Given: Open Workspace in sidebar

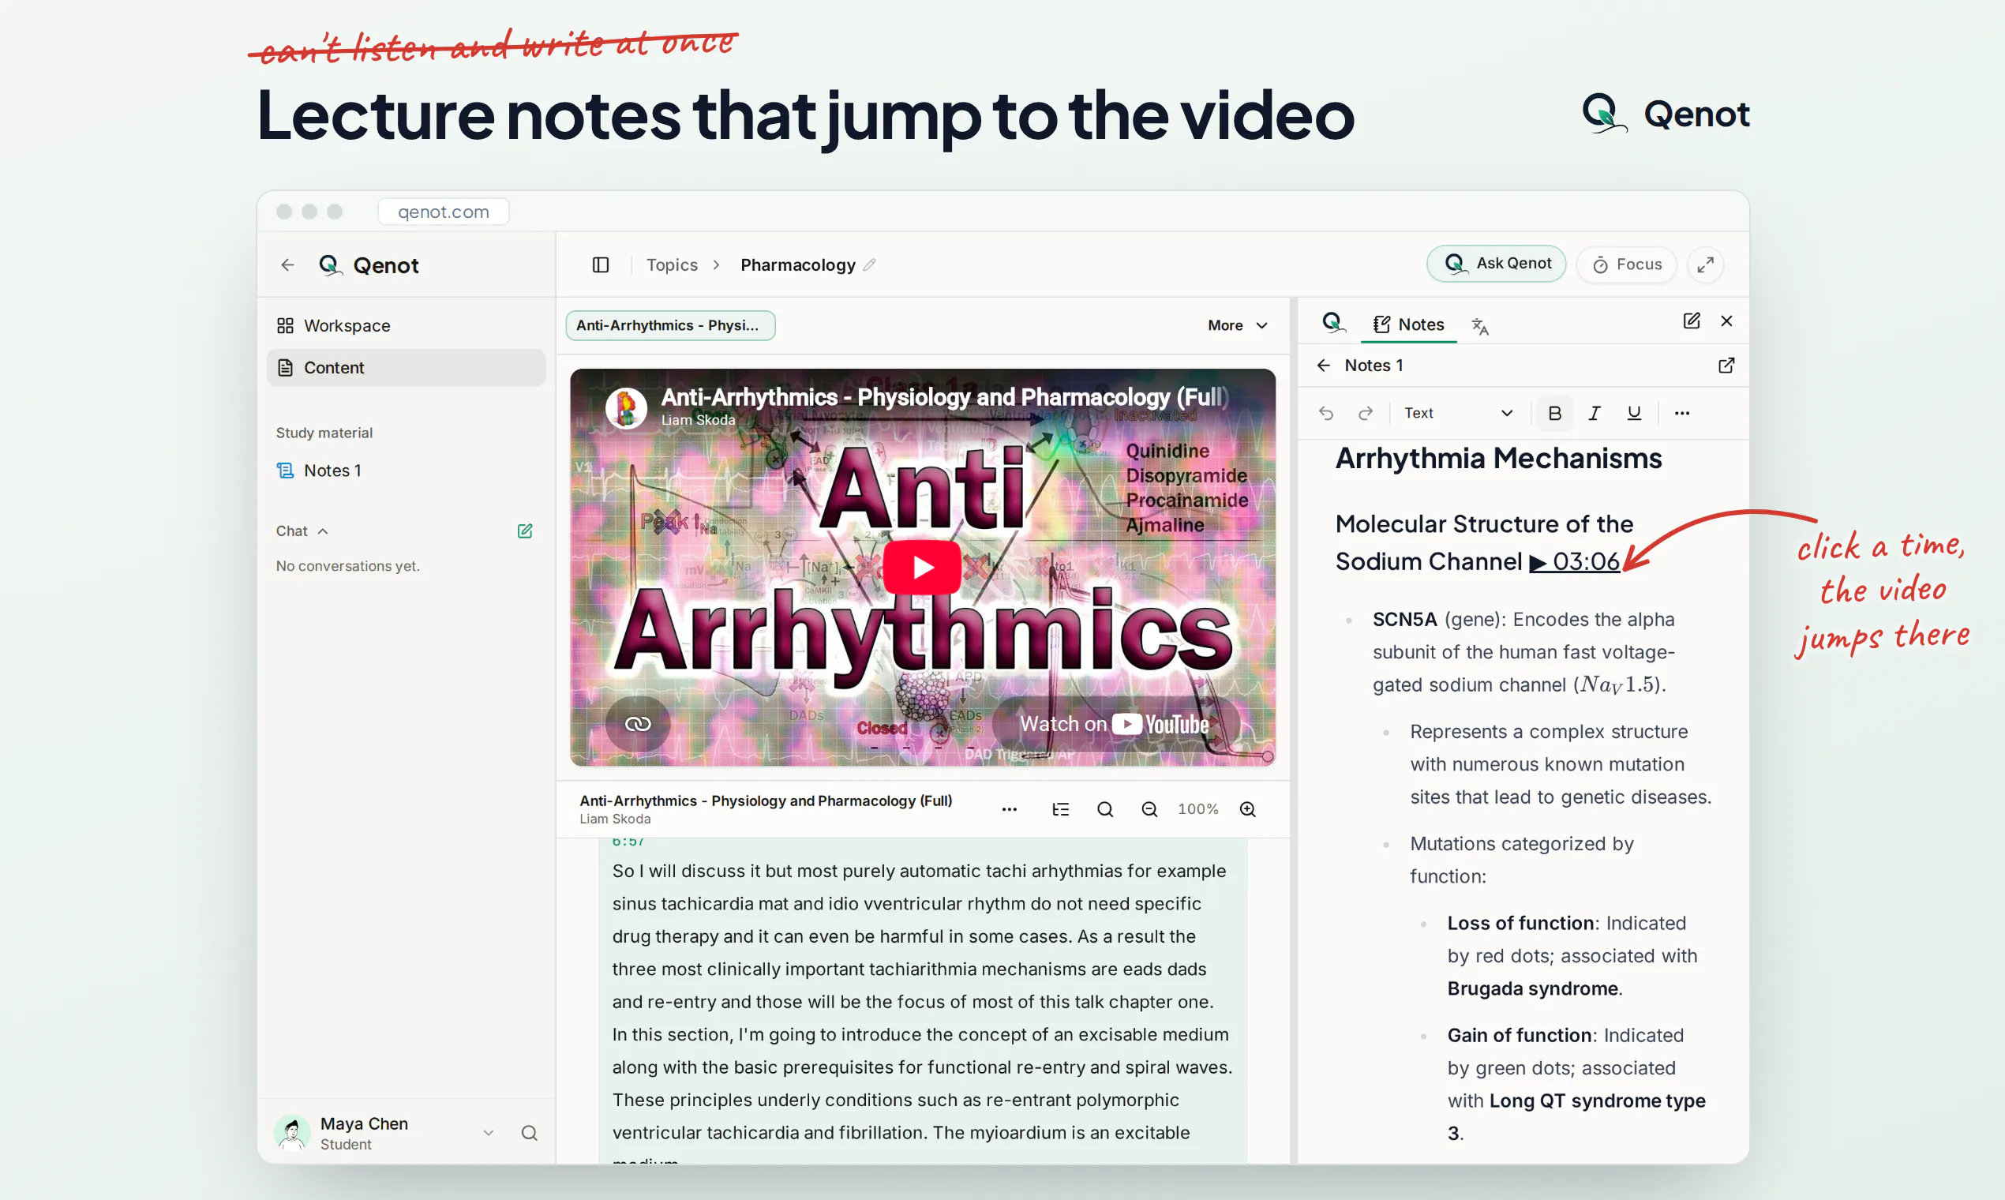Looking at the screenshot, I should click(x=406, y=326).
